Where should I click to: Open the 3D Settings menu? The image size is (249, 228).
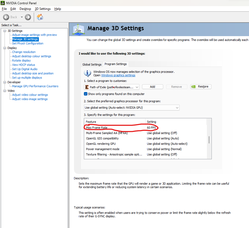(x=43, y=9)
